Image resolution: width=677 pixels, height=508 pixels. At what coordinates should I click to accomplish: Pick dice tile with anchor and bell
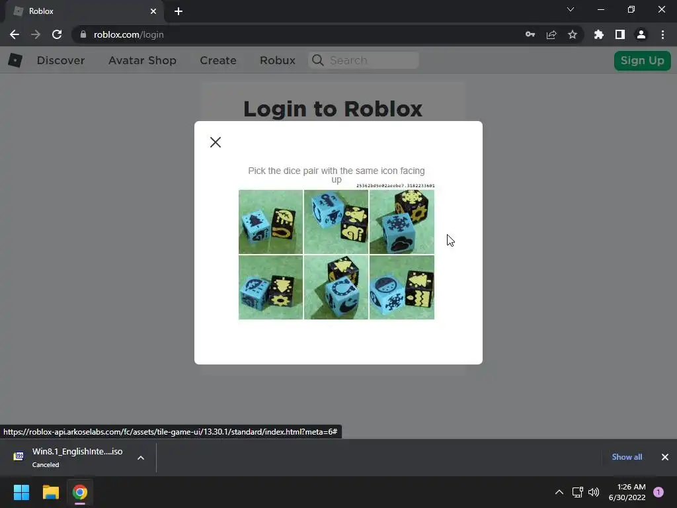[x=336, y=222]
